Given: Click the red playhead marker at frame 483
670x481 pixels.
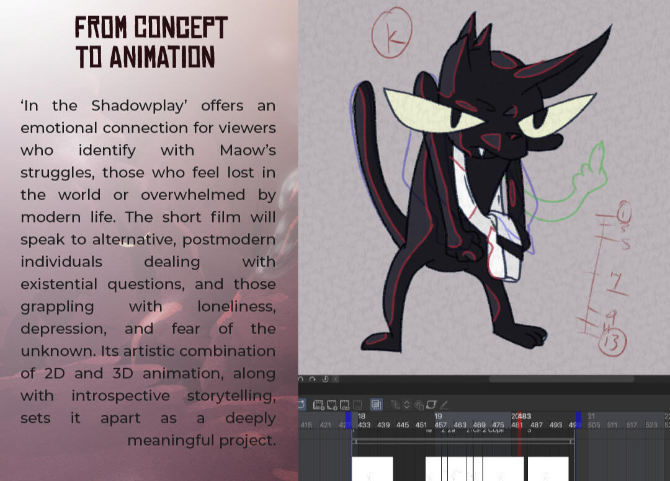Looking at the screenshot, I should pos(520,424).
